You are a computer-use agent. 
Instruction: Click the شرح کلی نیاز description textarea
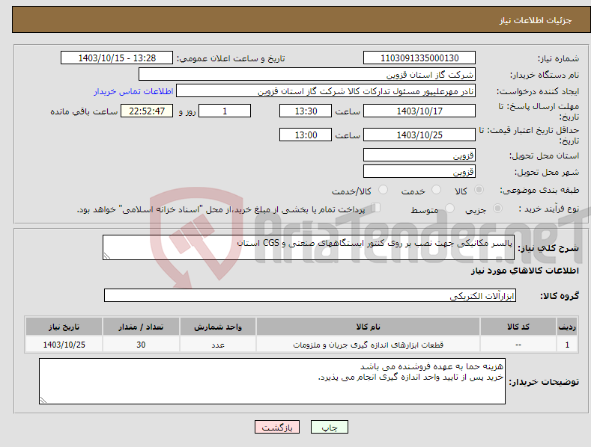[x=309, y=247]
